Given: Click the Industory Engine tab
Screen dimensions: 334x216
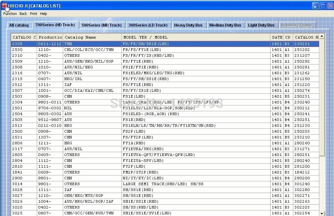Looking at the screenshot, I should (297, 25).
